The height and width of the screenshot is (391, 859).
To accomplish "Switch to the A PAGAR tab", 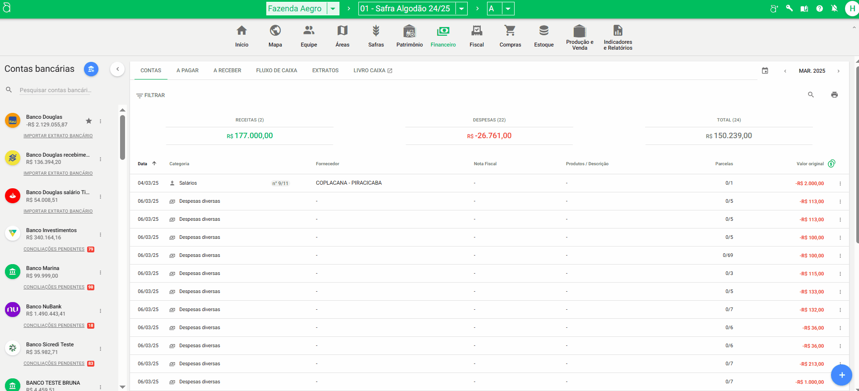I will pos(187,70).
